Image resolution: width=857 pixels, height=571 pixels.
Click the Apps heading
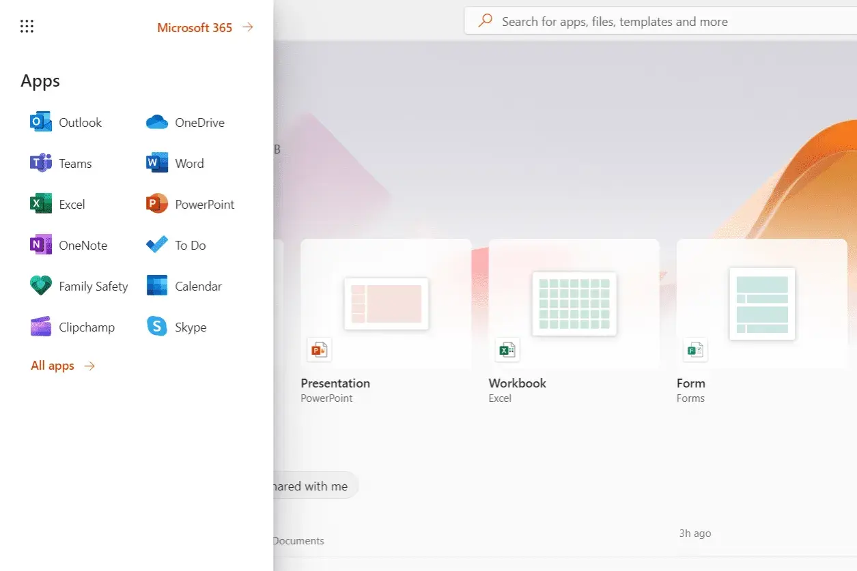coord(40,81)
